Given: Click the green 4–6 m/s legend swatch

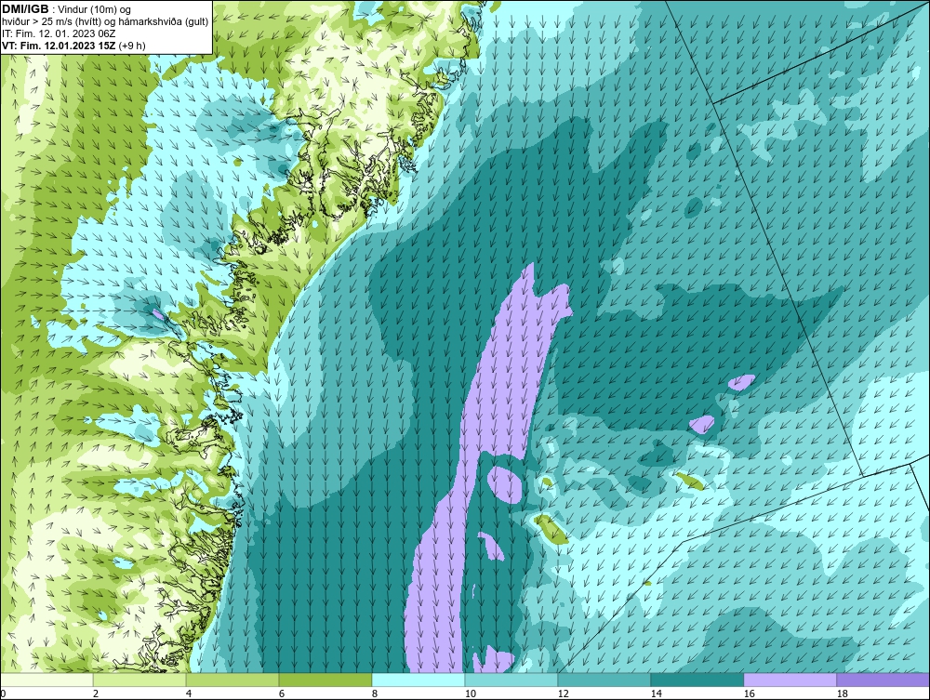Looking at the screenshot, I should [x=232, y=680].
